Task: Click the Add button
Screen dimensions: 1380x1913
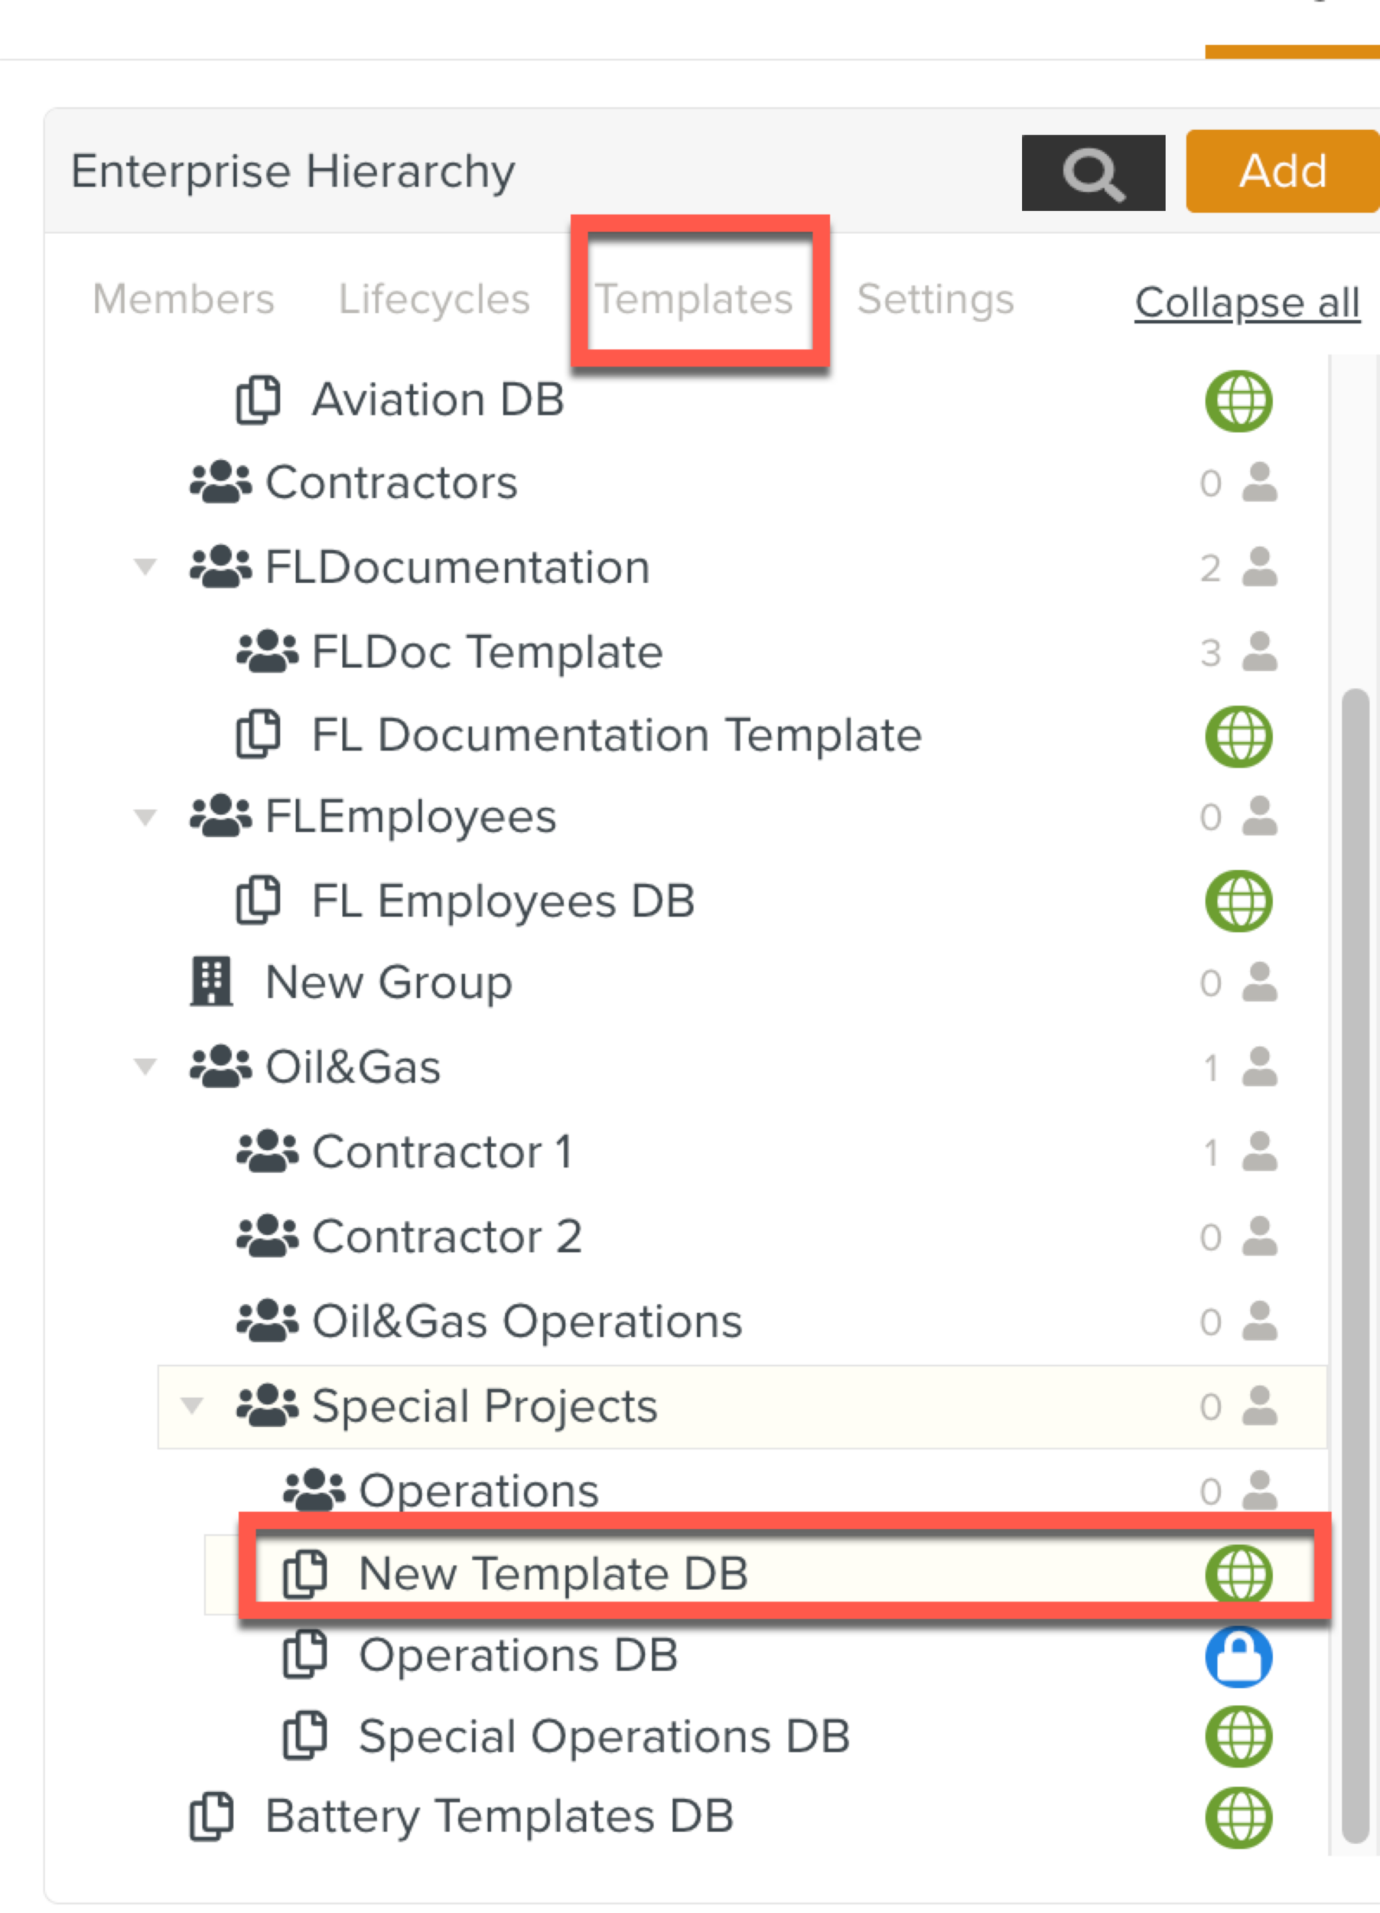Action: click(x=1281, y=172)
